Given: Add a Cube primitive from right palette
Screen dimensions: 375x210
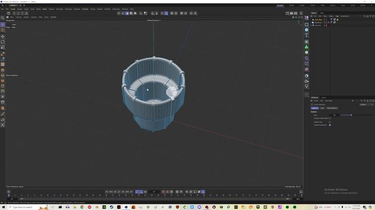Looking at the screenshot, I should click(x=306, y=24).
